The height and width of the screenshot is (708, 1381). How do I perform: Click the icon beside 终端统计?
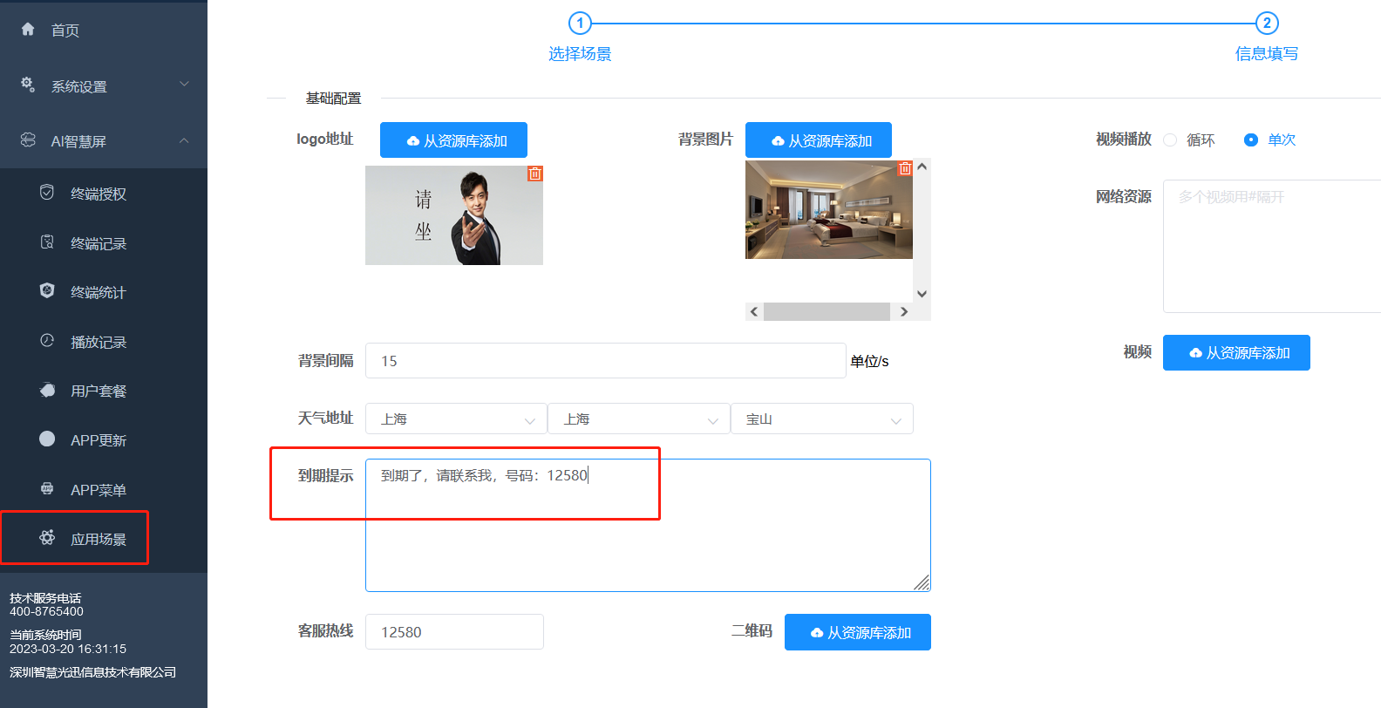47,291
